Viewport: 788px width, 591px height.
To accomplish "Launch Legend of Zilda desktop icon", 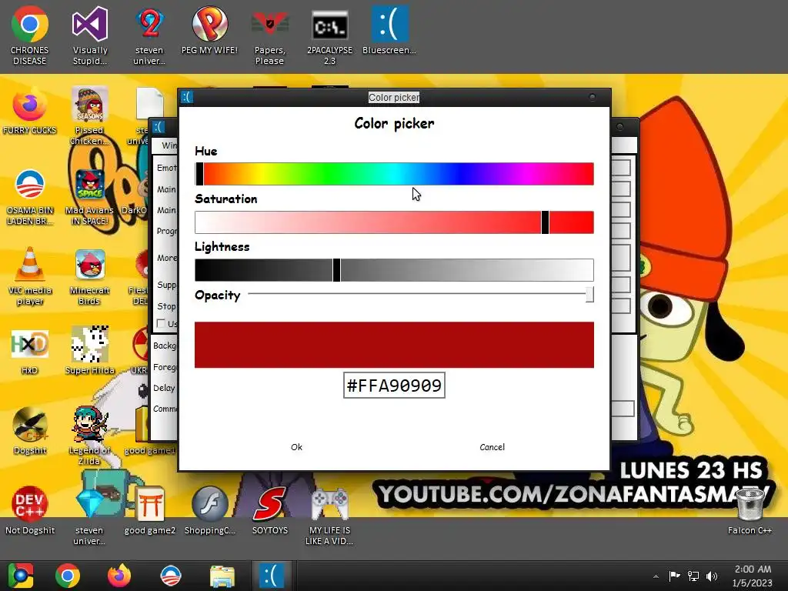I will click(x=89, y=436).
